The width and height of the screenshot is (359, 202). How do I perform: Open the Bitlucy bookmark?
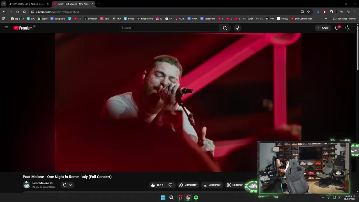tap(282, 19)
